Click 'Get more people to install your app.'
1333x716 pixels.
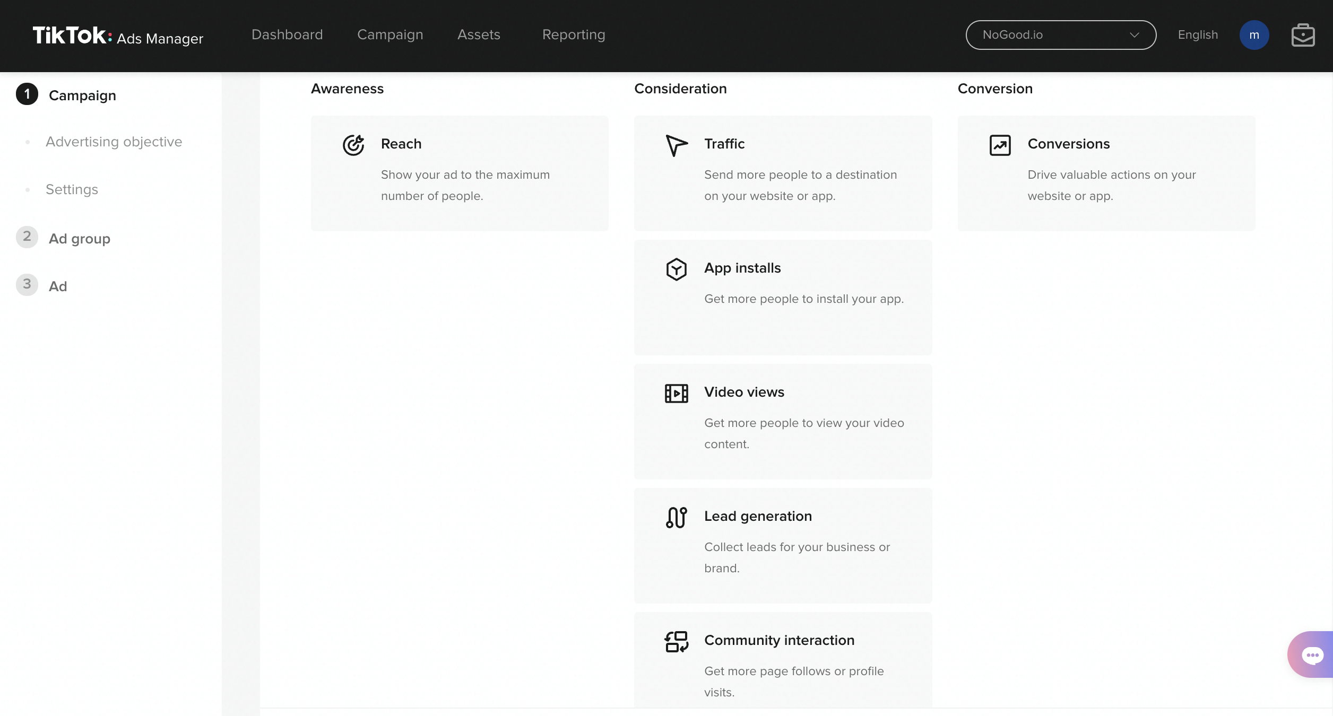(804, 299)
